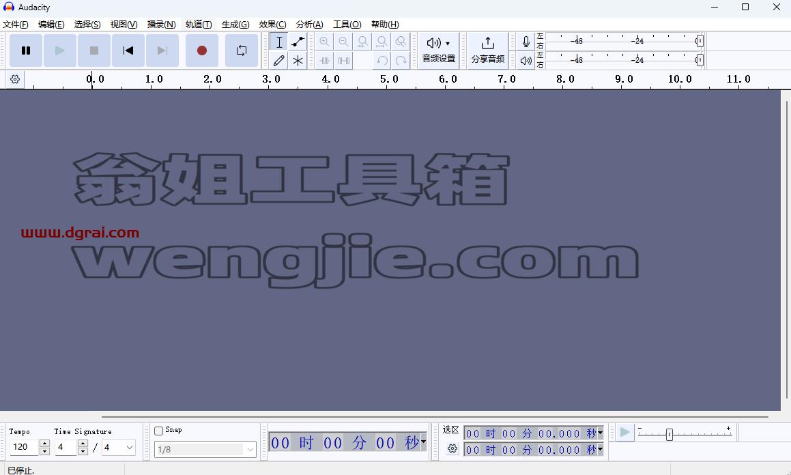Select the Selection (I-beam) tool
Viewport: 791px width, 475px height.
[279, 42]
